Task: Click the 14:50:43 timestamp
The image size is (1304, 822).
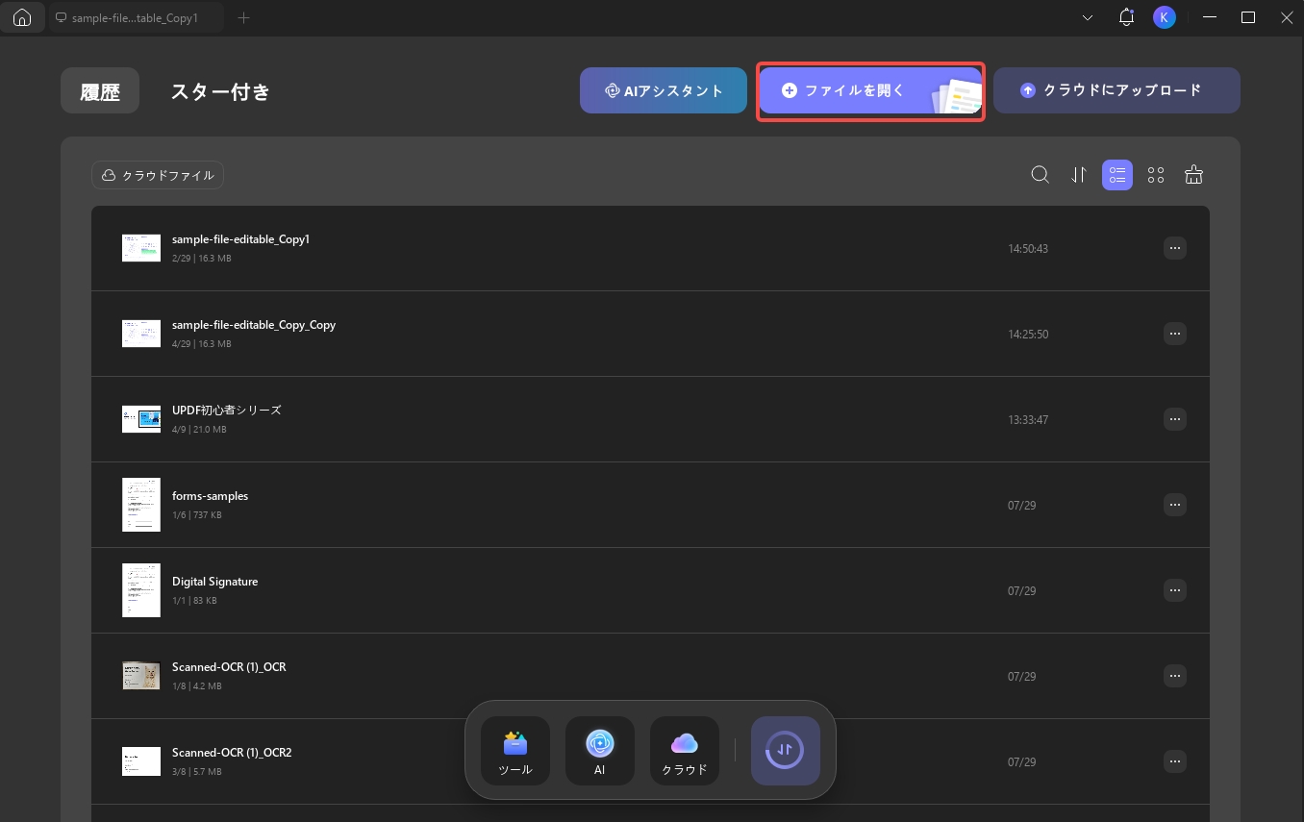Action: (1028, 249)
